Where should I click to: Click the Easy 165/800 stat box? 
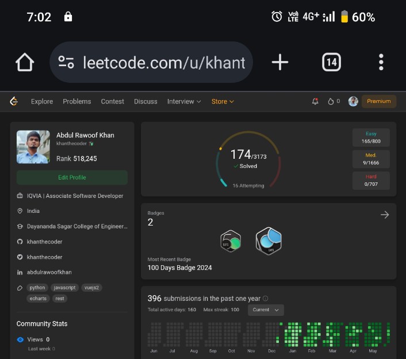(371, 138)
